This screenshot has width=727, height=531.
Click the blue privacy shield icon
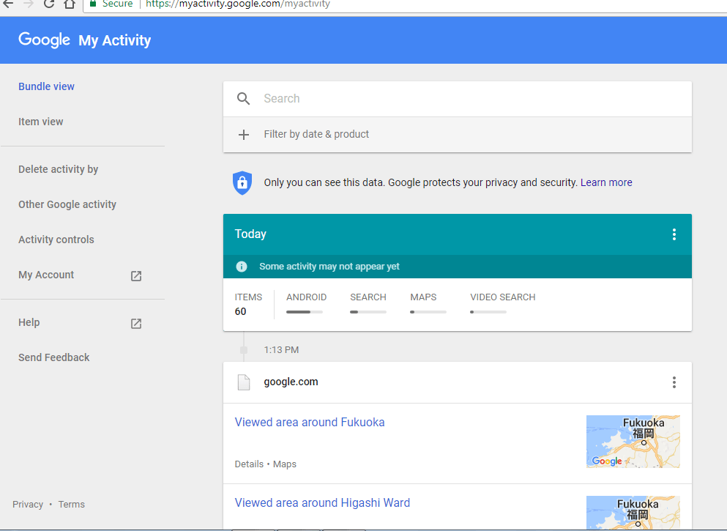[x=242, y=183]
